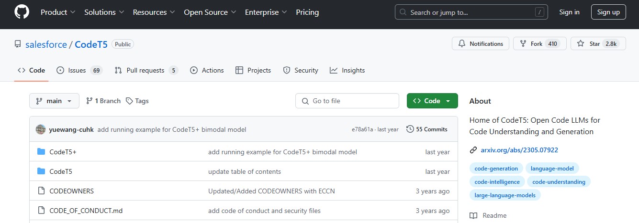639x223 pixels.
Task: Click the history clock icon beside Commits
Action: tap(410, 129)
